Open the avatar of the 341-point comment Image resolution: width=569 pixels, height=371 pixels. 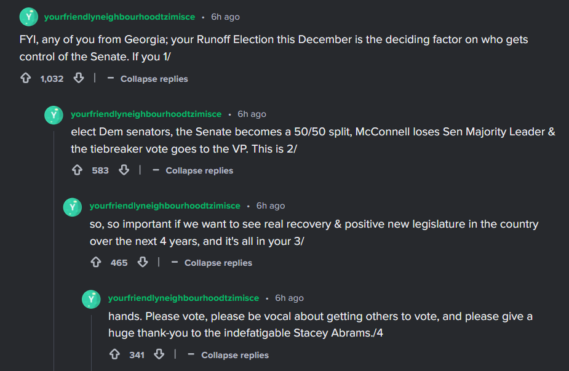(x=91, y=299)
